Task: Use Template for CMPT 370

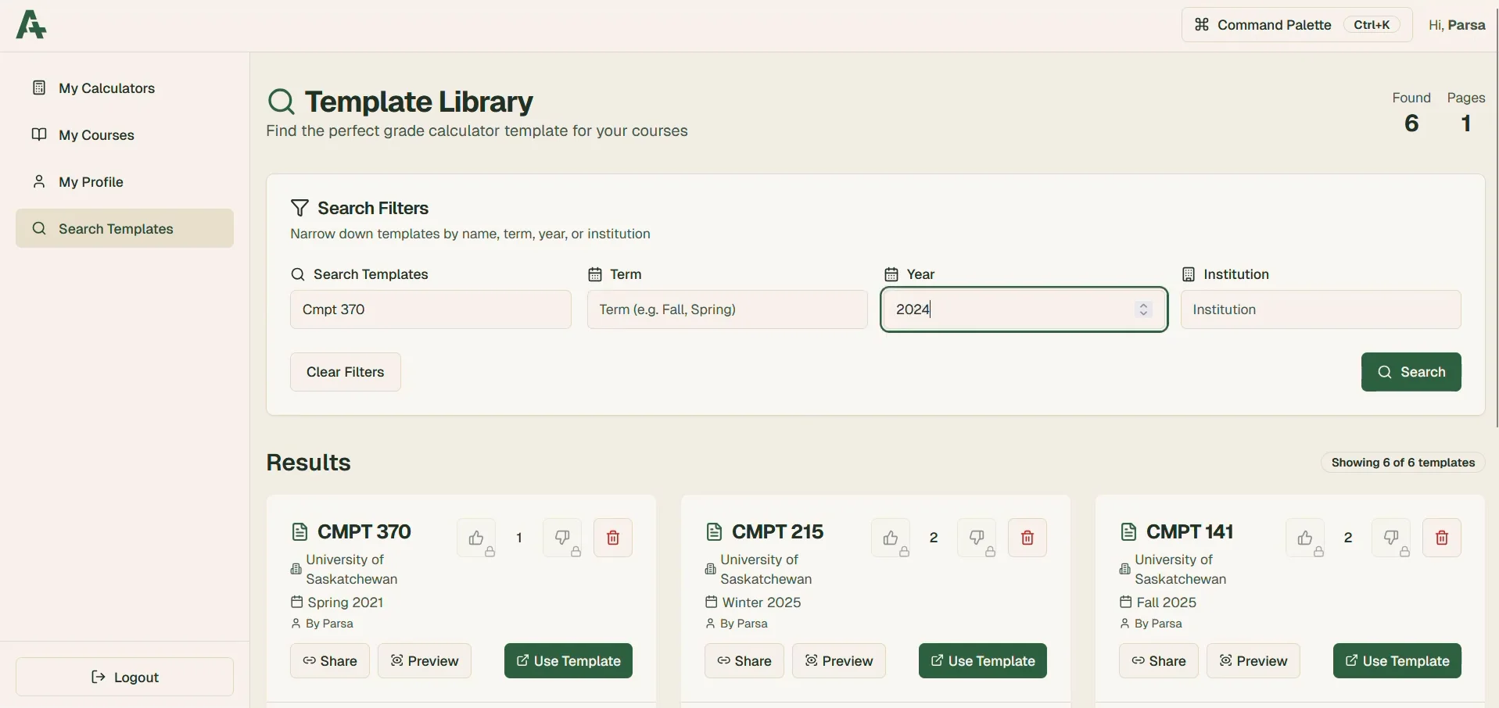Action: (568, 660)
